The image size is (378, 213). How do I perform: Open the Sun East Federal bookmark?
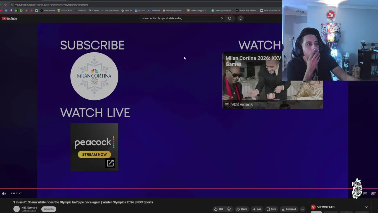pos(110,11)
